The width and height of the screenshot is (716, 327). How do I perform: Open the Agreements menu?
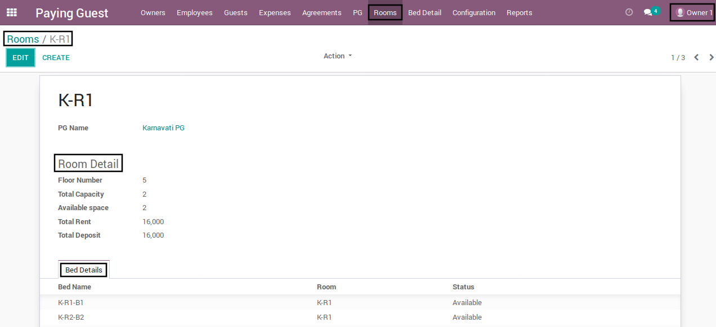[322, 12]
